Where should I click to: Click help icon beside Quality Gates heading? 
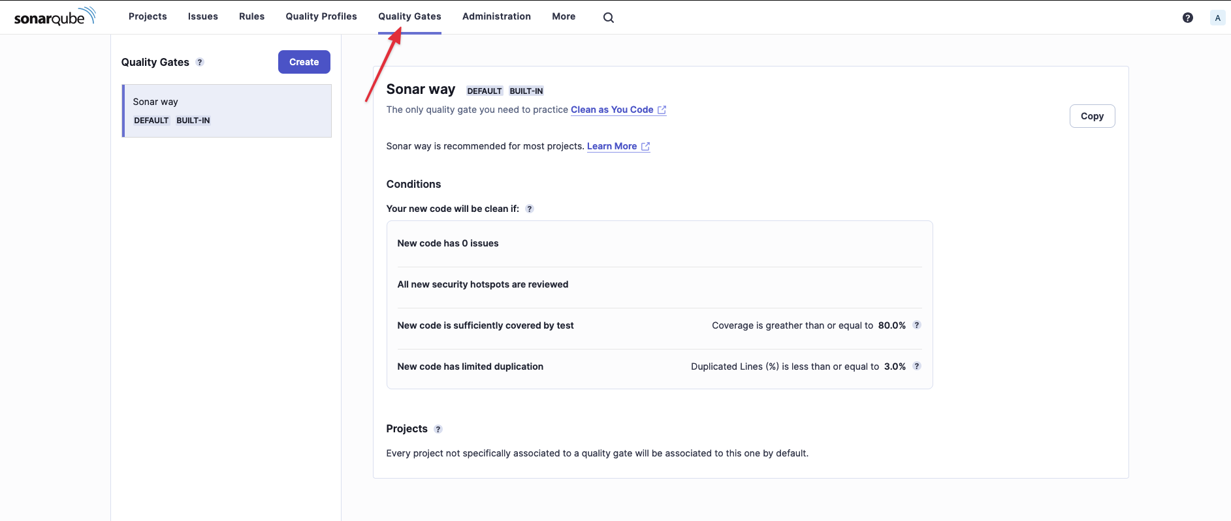pos(200,63)
